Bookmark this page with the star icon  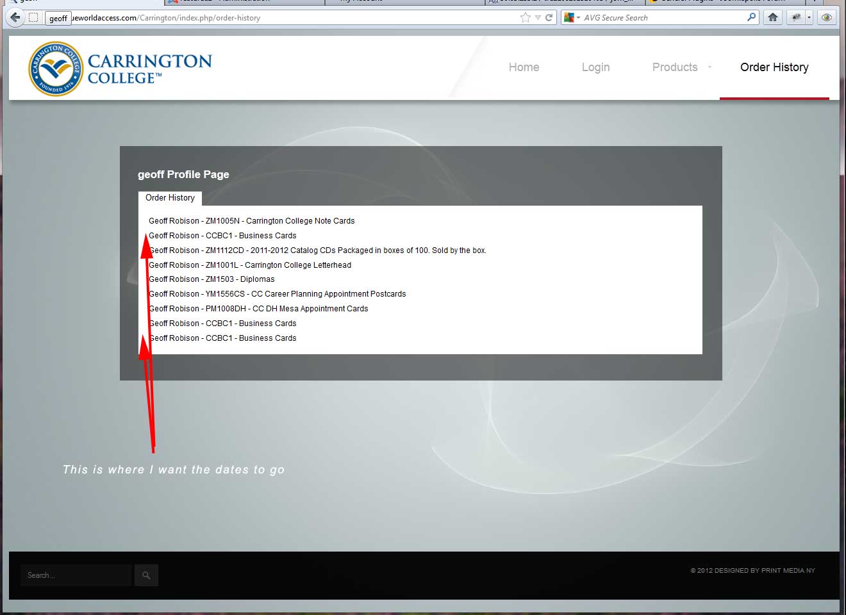[x=526, y=18]
